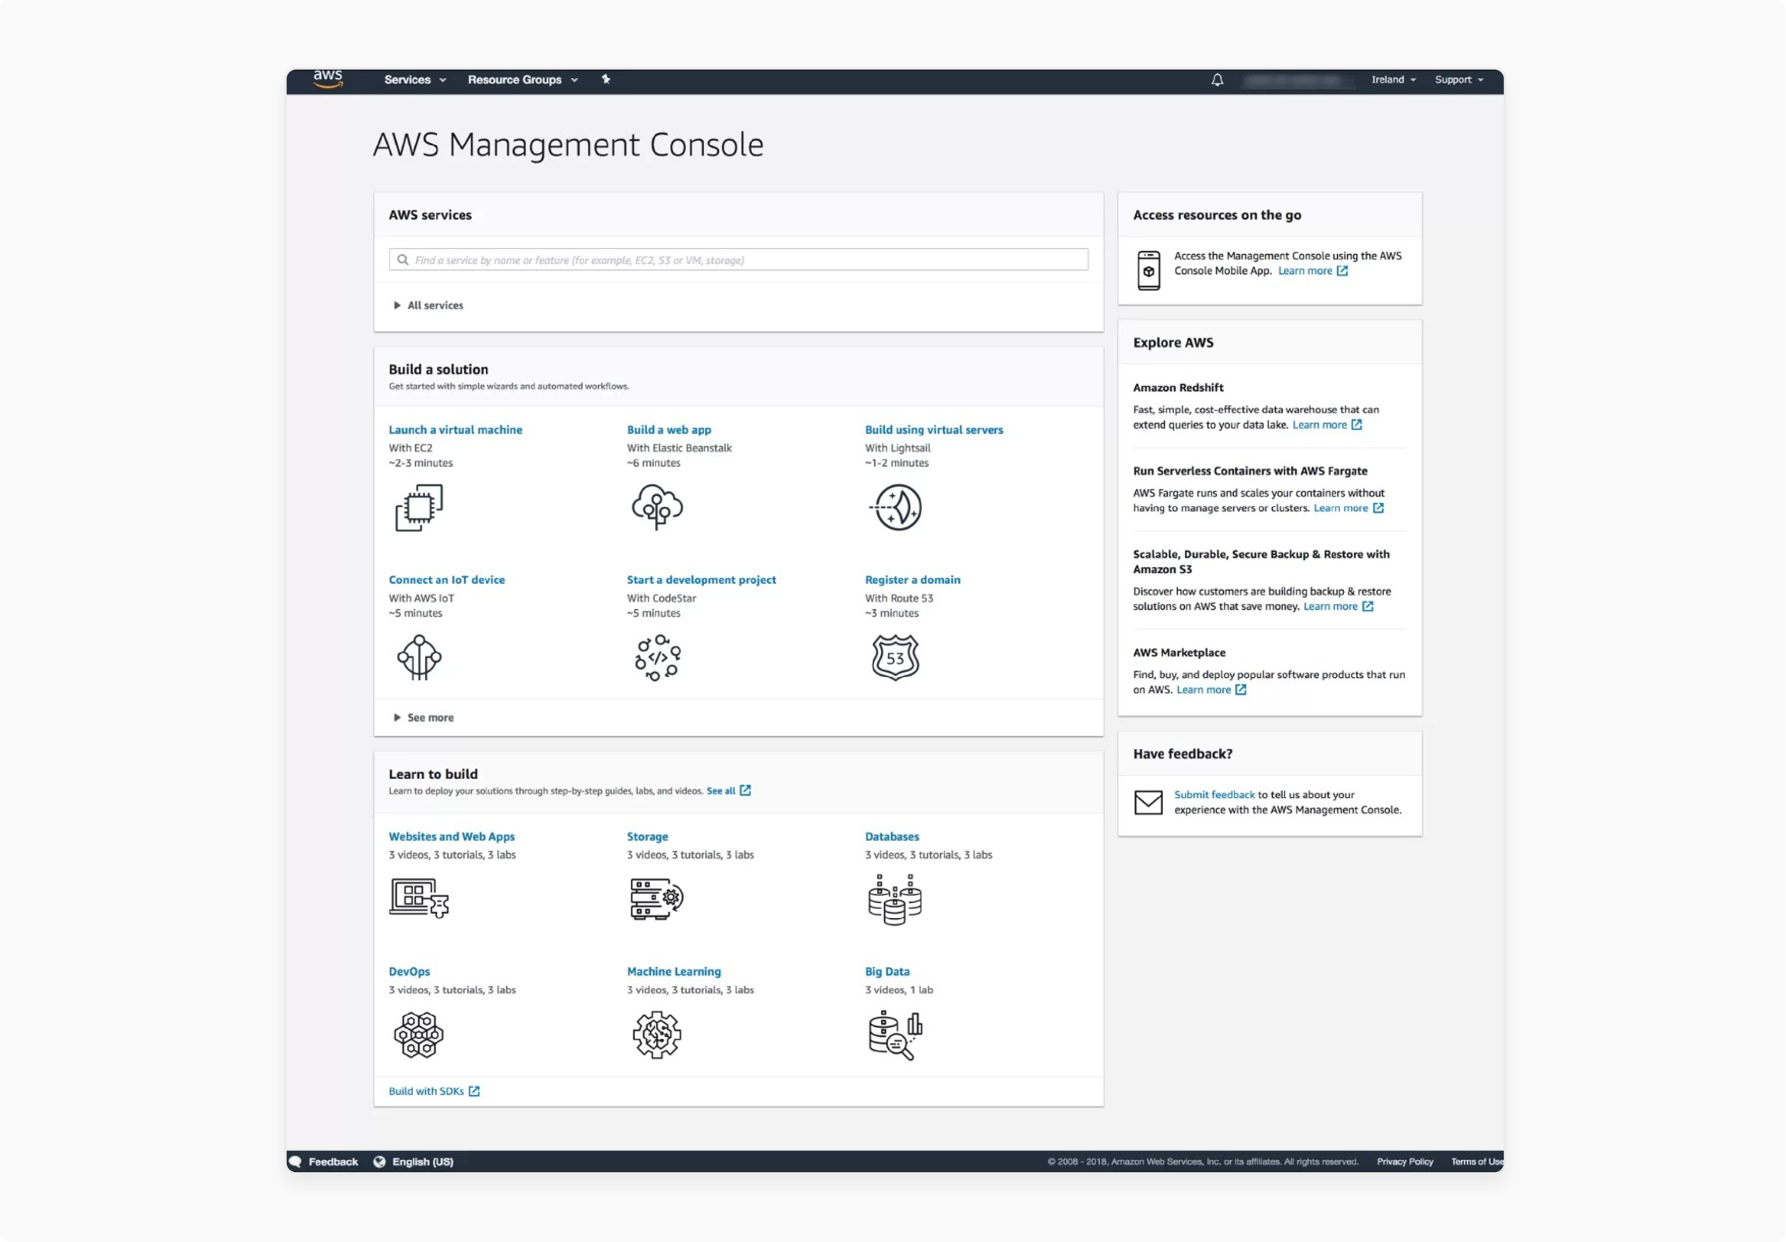
Task: Open the Big Data learning link
Action: (x=888, y=972)
